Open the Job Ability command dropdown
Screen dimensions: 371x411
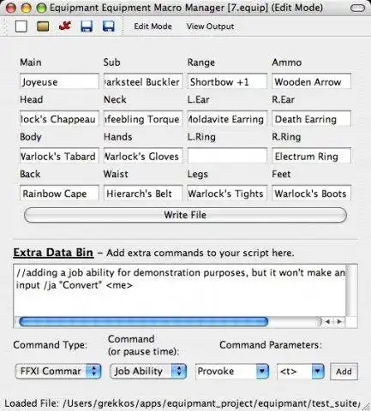[x=148, y=371]
